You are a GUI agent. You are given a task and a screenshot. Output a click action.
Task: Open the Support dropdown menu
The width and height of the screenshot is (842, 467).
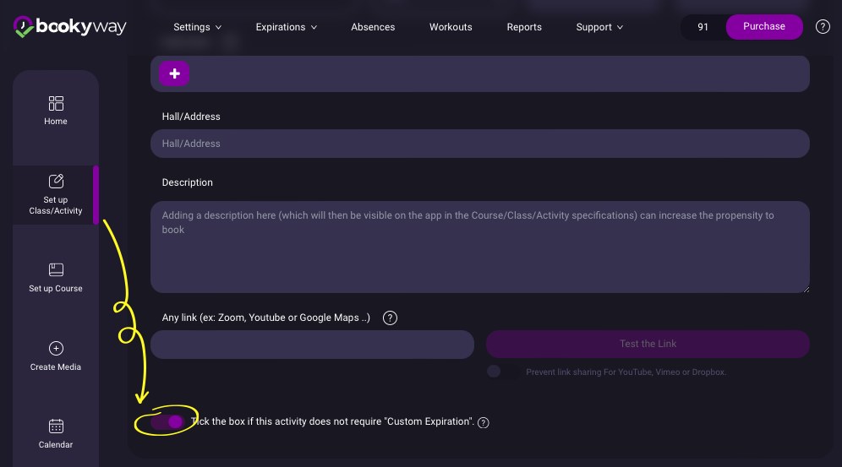599,27
